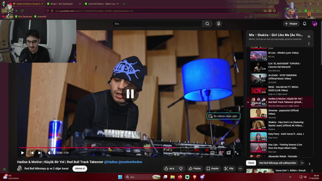Click 'Bu videoyu dışarı çıkar' pop-out button
Image resolution: width=322 pixels, height=181 pixels.
223,116
